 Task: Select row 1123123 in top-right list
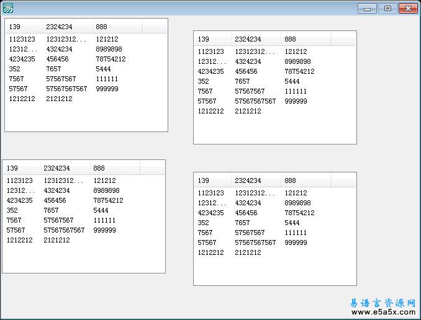pos(210,51)
